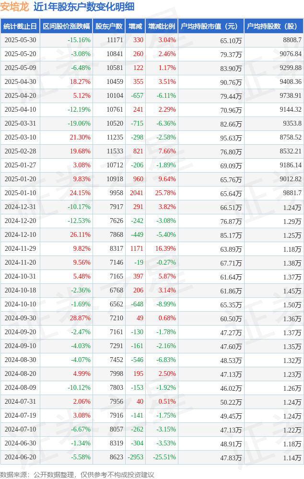Click the 户均持股市值（元）column header
This screenshot has height=479, width=304.
pyautogui.click(x=211, y=26)
